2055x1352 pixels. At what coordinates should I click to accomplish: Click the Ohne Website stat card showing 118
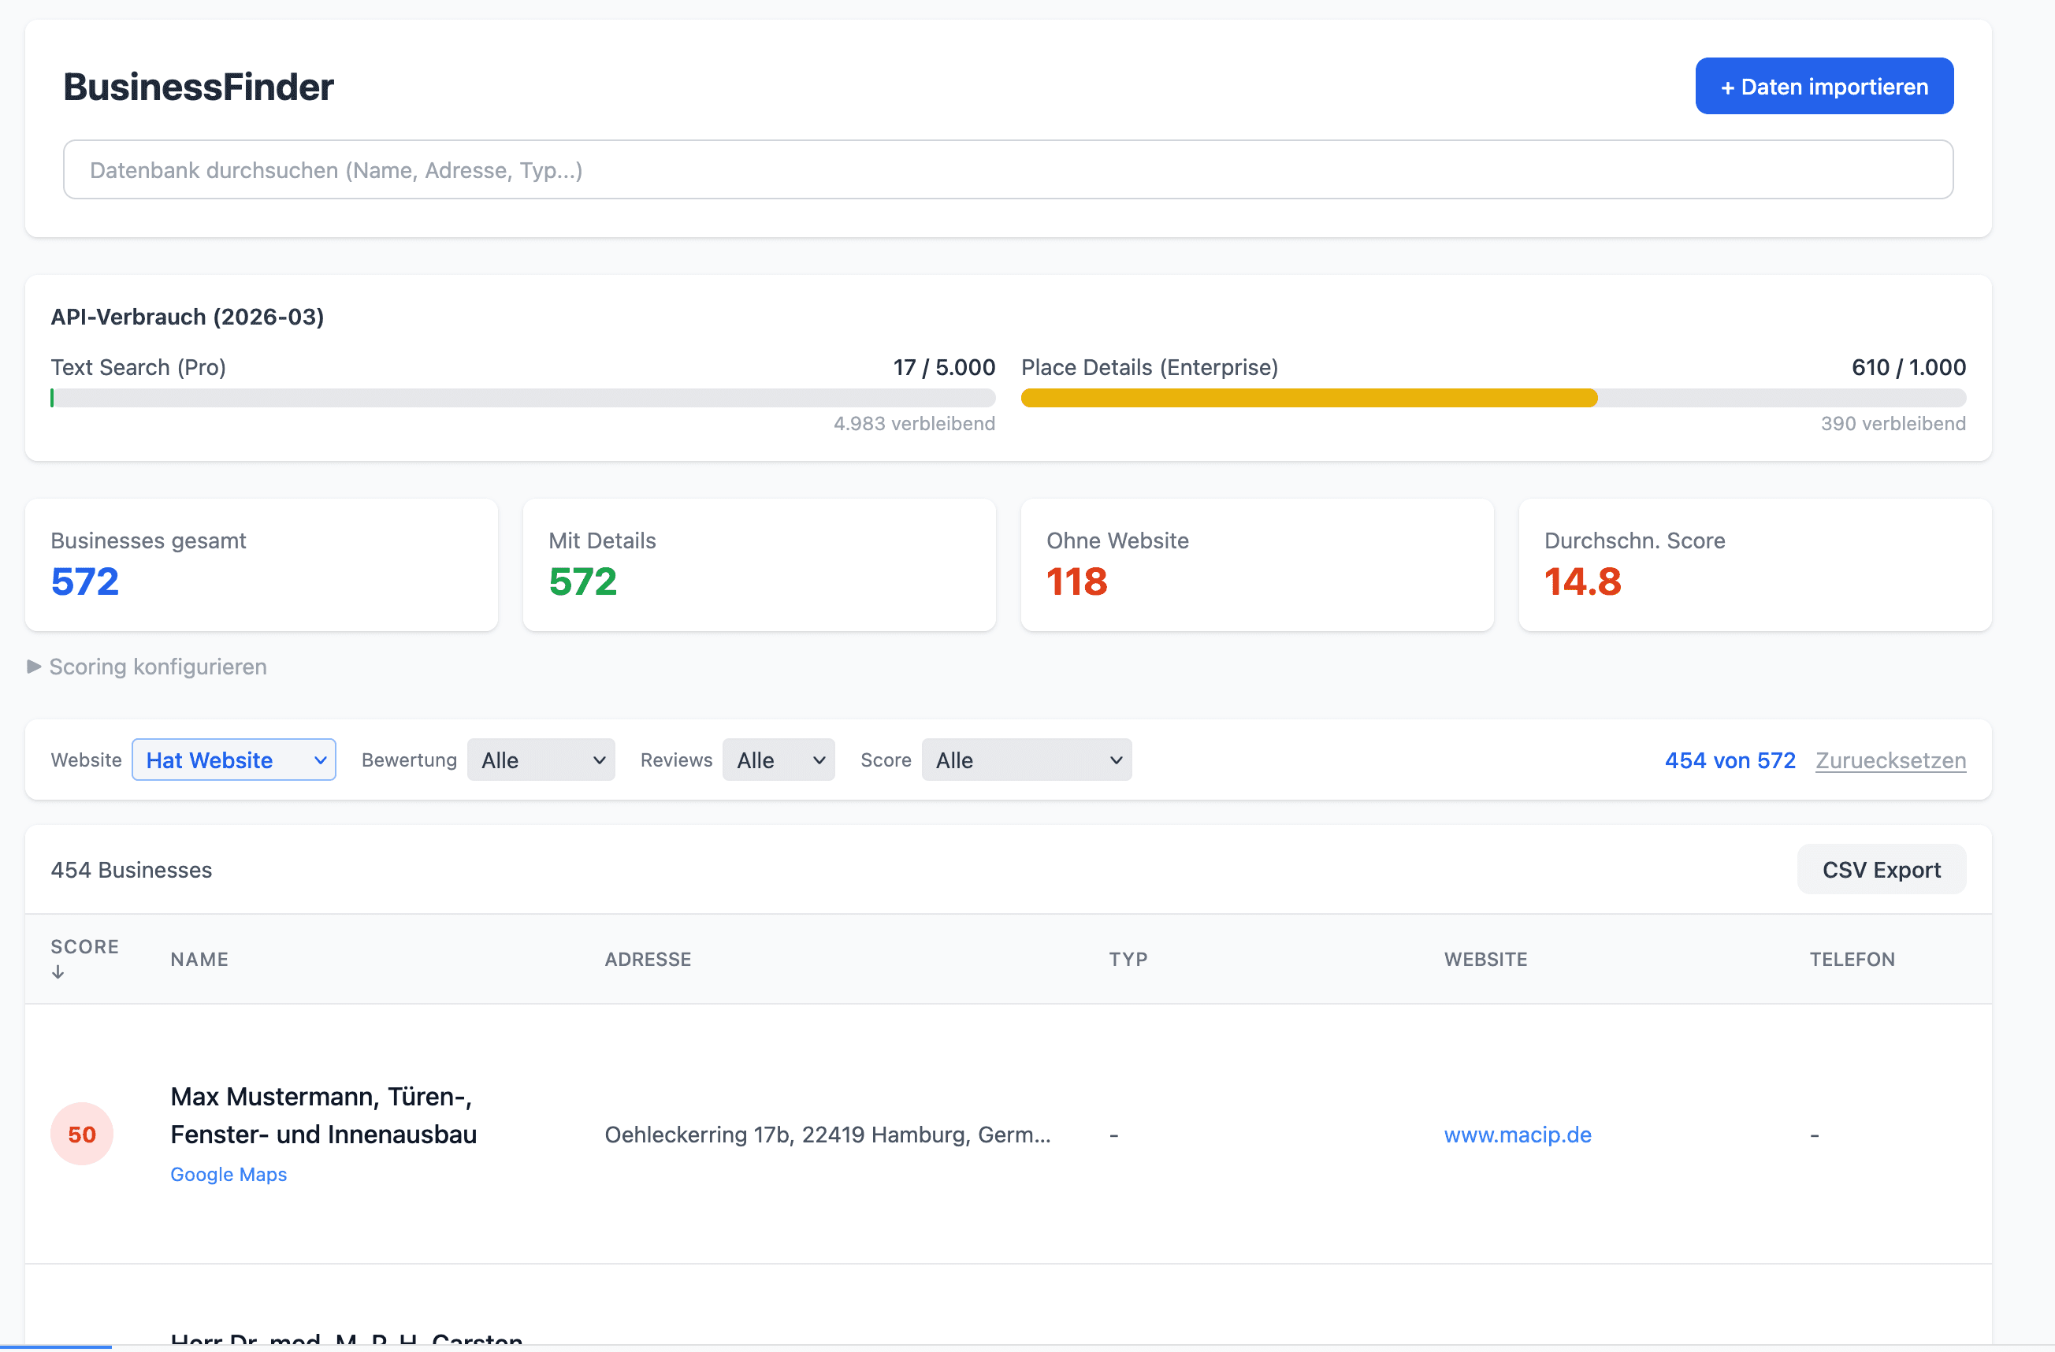point(1255,566)
